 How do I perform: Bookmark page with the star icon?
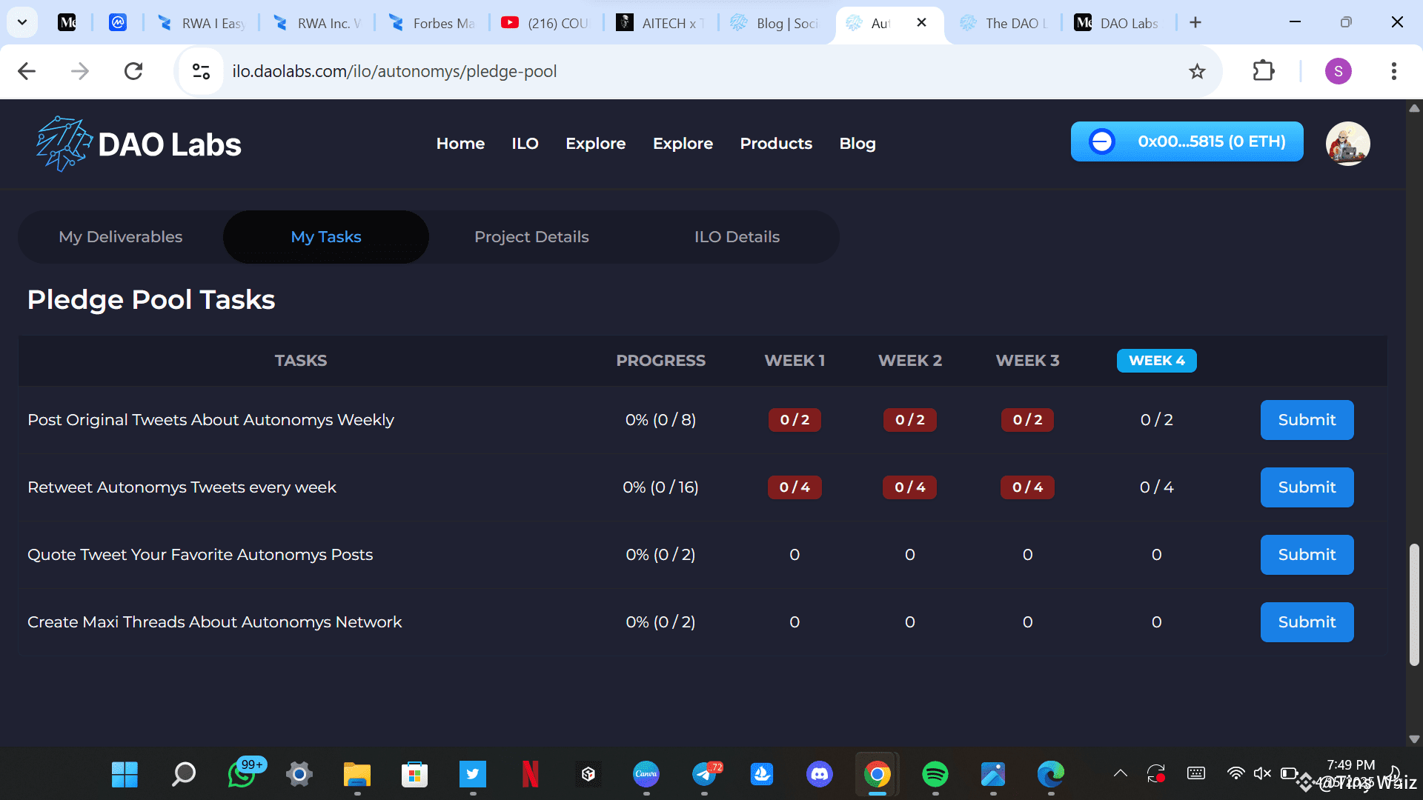click(1197, 71)
